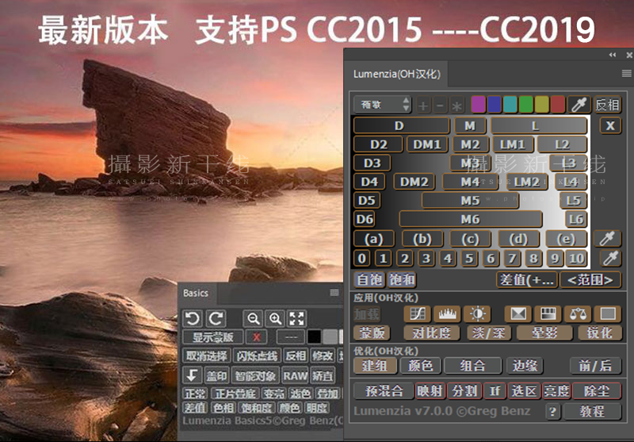Click the L lights mask button

pos(539,125)
